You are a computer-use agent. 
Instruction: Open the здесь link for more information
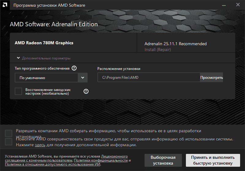point(40,145)
